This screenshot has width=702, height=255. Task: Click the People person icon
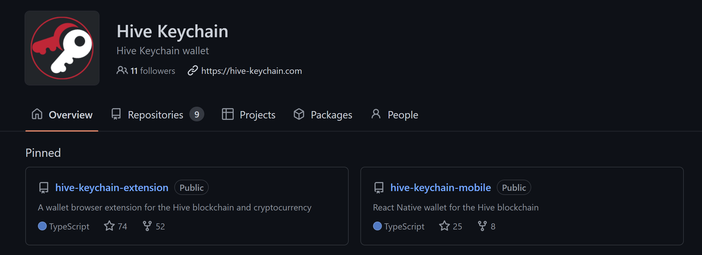point(376,114)
